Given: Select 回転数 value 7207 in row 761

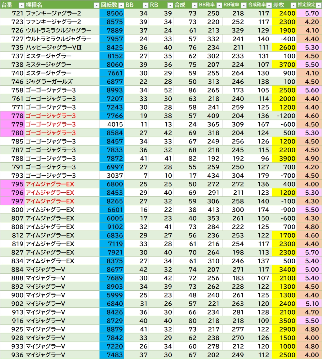Looking at the screenshot, I should (112, 99).
